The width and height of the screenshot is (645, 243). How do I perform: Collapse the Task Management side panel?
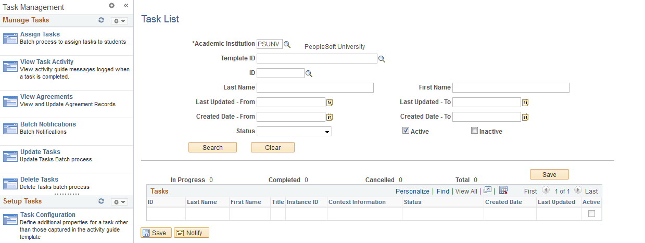[x=125, y=6]
